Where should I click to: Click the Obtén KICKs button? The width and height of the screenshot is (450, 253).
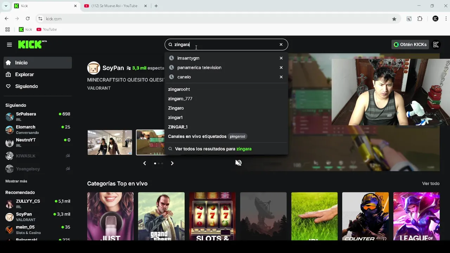coord(410,45)
